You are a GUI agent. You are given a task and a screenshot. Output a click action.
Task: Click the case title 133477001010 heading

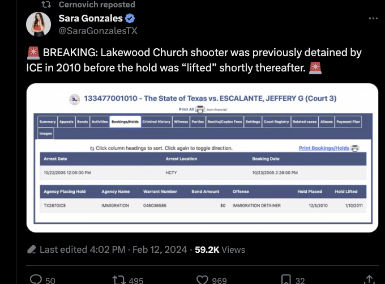point(210,99)
